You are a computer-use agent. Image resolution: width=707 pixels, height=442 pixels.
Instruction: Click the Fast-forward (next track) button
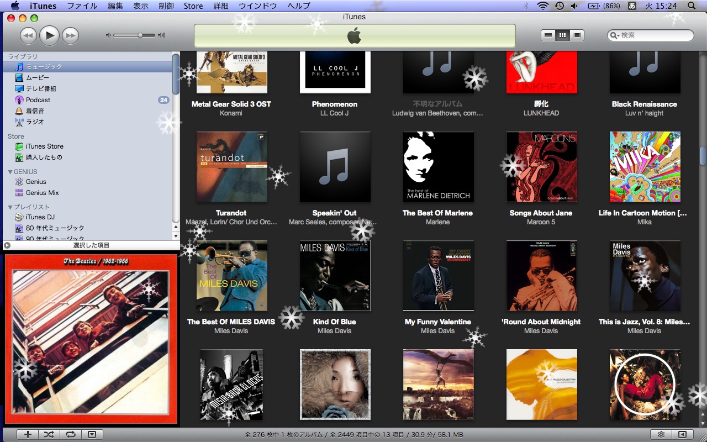(70, 36)
